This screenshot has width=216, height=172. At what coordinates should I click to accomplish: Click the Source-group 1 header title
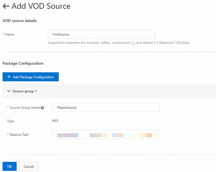click(x=25, y=91)
